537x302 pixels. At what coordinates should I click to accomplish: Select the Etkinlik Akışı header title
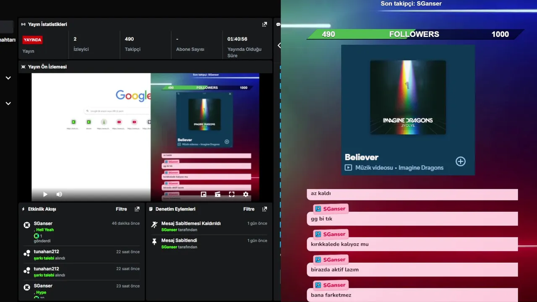pos(42,209)
